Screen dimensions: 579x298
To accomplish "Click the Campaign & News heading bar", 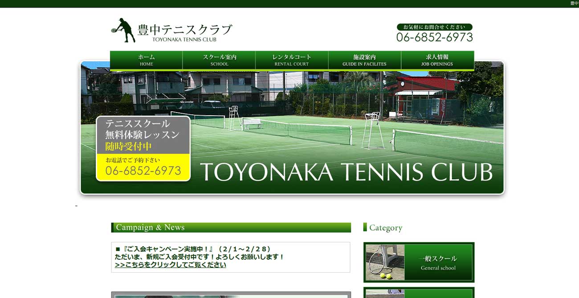I will (231, 227).
